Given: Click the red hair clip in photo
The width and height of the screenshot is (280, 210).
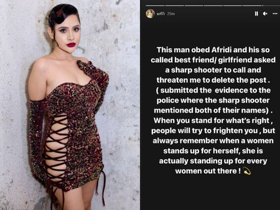Looking at the screenshot, I should [x=60, y=13].
